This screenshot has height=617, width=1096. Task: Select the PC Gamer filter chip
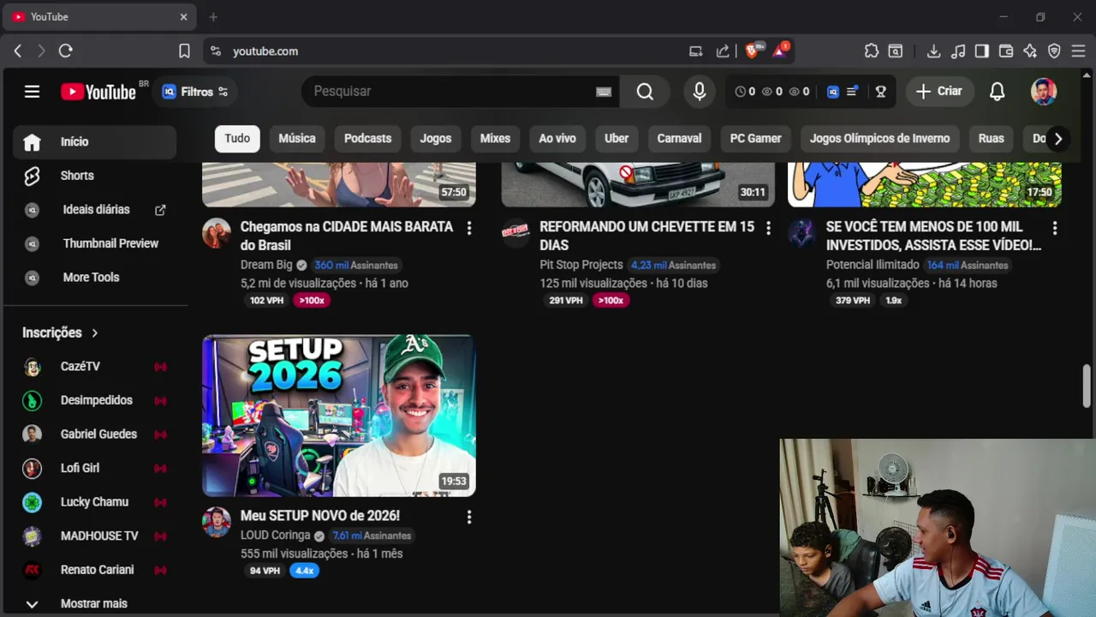(x=755, y=139)
